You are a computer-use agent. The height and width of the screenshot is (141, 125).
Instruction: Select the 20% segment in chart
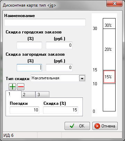pos(109,49)
